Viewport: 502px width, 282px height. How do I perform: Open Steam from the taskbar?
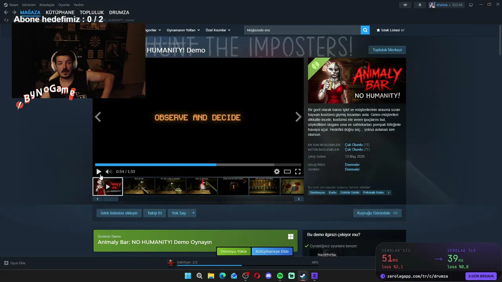click(x=303, y=276)
